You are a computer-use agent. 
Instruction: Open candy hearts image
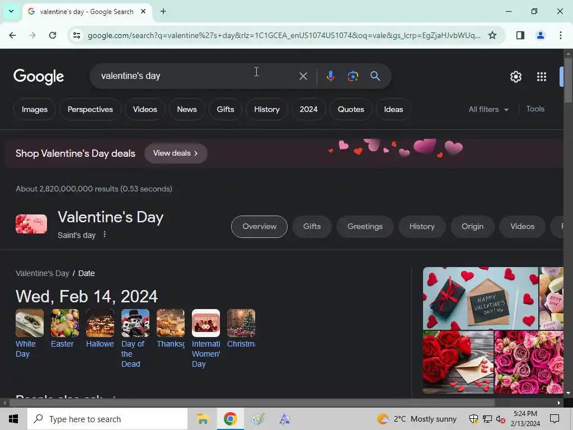click(x=551, y=298)
